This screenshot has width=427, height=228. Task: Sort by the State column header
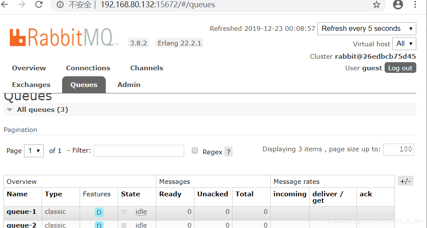click(131, 194)
